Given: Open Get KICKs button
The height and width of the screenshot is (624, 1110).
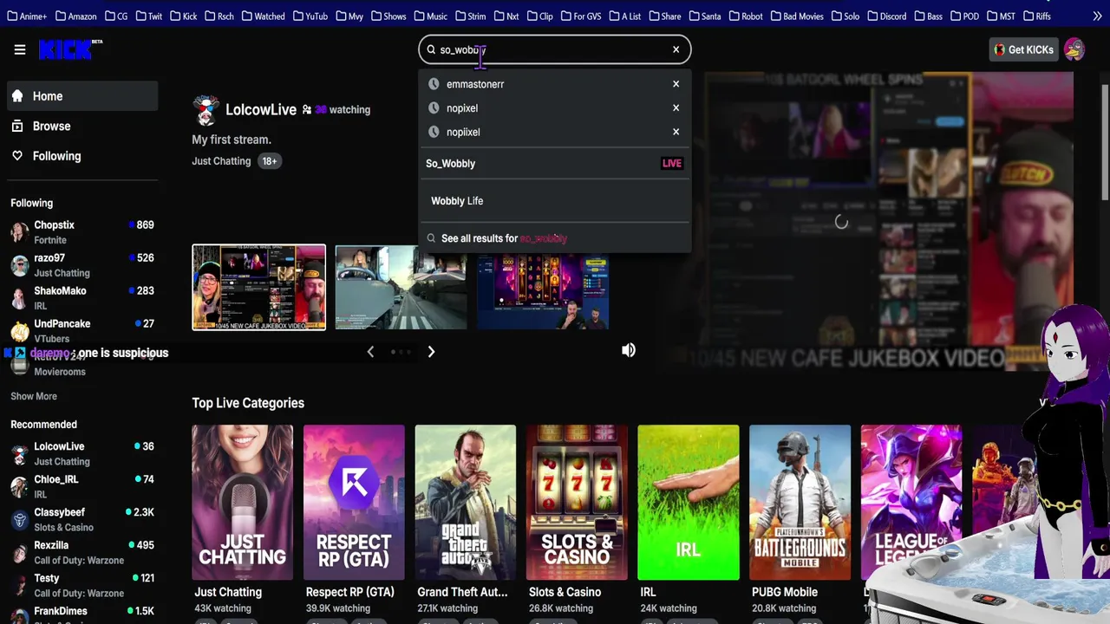Looking at the screenshot, I should coord(1023,49).
